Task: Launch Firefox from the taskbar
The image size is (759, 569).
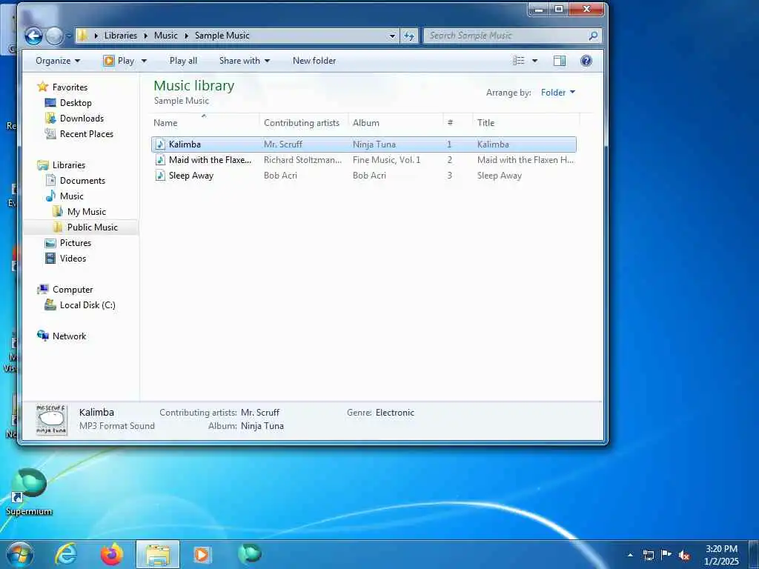Action: click(112, 554)
